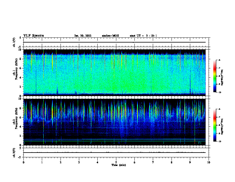Viewport: 235px width, 182px height.
Task: Click the "ch.3(V)" axis label
Action: (14, 153)
